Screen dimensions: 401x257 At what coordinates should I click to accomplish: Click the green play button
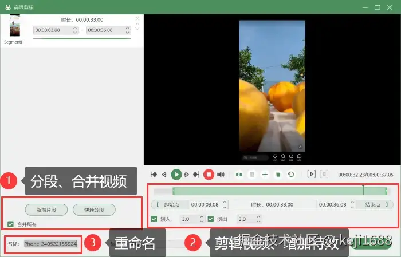(176, 175)
